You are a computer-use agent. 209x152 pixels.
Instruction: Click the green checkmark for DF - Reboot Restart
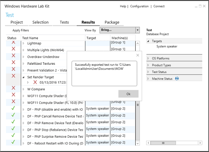click(x=13, y=142)
